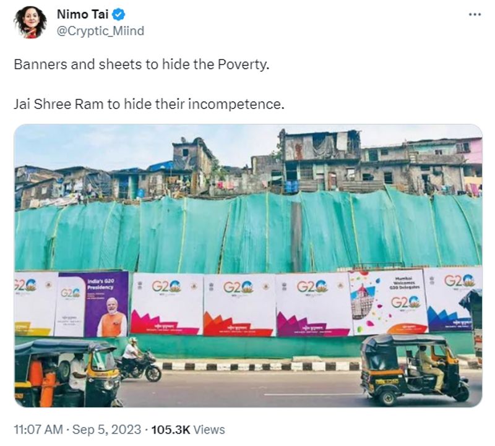Click the Mumbai Welcomes G20 Delegates poster
Image resolution: width=495 pixels, height=446 pixels.
pos(389,302)
